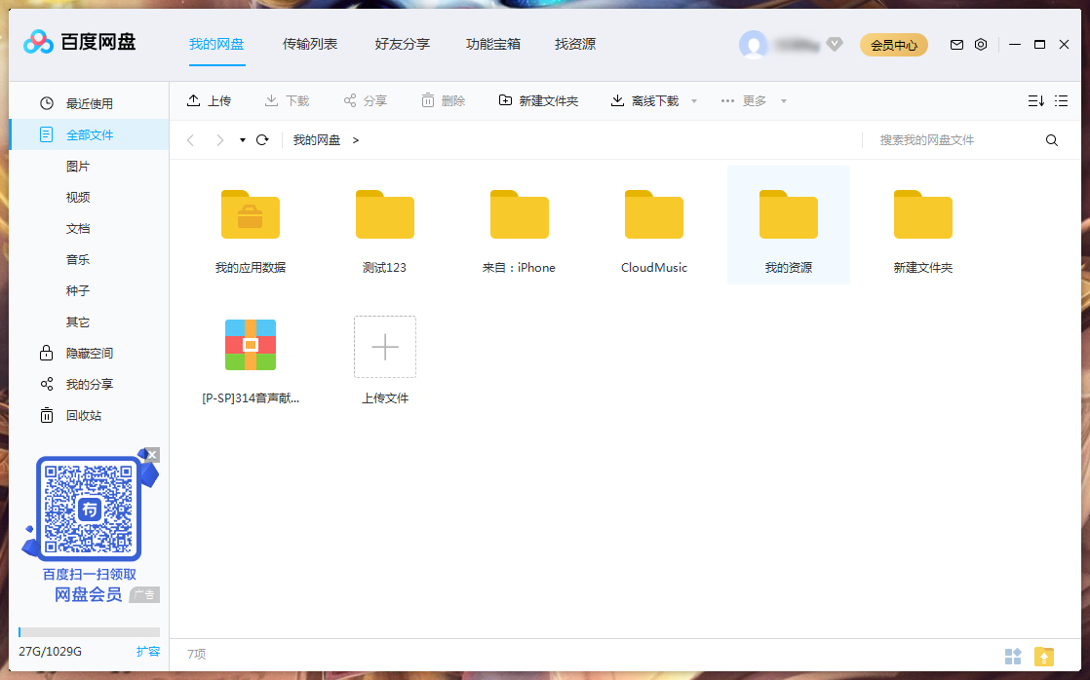
Task: Click the 扩容 expand storage link
Action: [147, 651]
